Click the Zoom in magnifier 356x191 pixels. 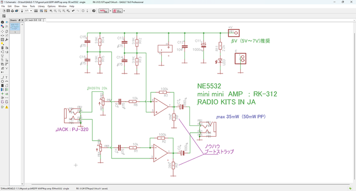point(55,11)
